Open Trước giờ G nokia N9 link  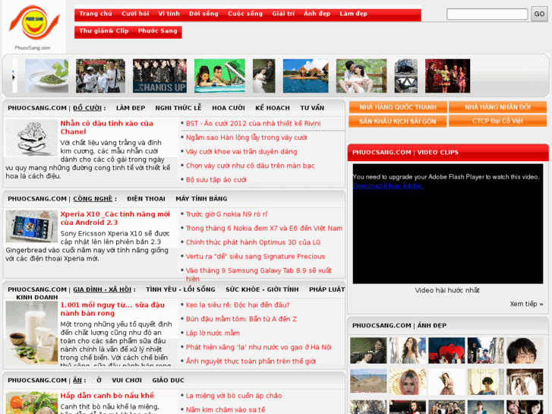click(x=227, y=214)
